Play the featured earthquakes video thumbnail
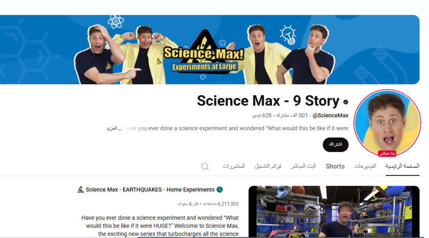429x238 pixels. (334, 211)
